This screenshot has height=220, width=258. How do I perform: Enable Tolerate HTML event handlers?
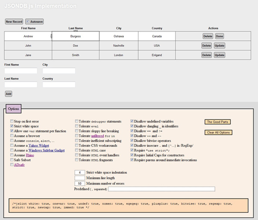click(77, 155)
